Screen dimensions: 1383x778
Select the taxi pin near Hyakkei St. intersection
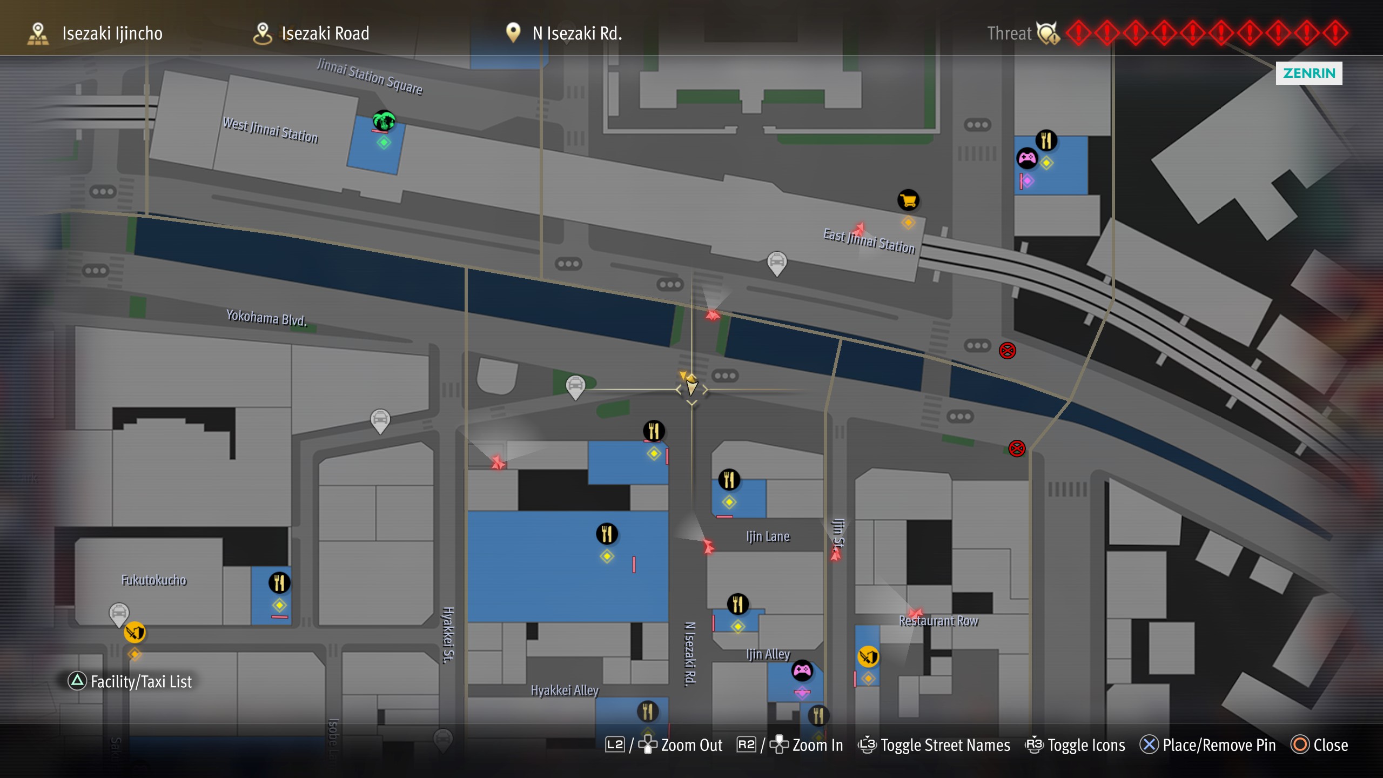click(380, 421)
